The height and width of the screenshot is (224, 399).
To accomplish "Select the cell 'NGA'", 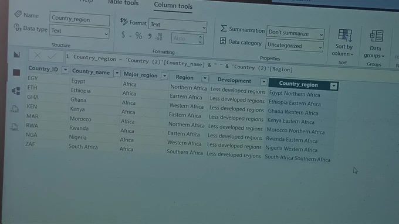I will 31,135.
